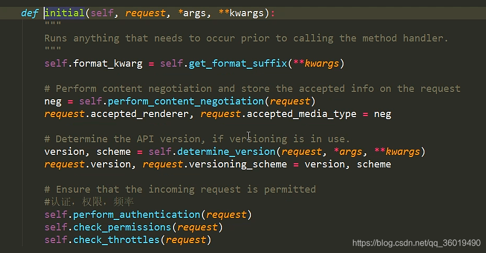Image resolution: width=486 pixels, height=253 pixels.
Task: Click 'perform_content_negotiation' method call
Action: [186, 101]
